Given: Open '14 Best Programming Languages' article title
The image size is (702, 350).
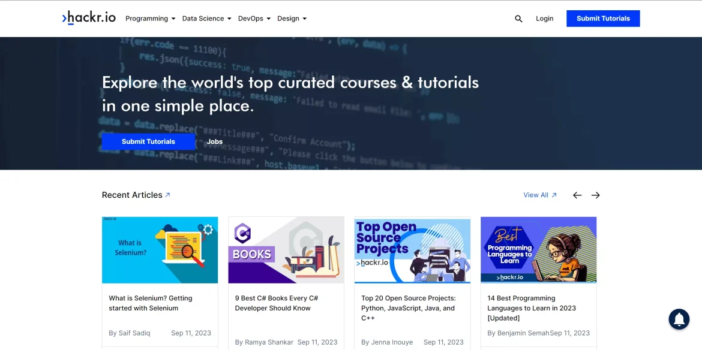Looking at the screenshot, I should (532, 308).
